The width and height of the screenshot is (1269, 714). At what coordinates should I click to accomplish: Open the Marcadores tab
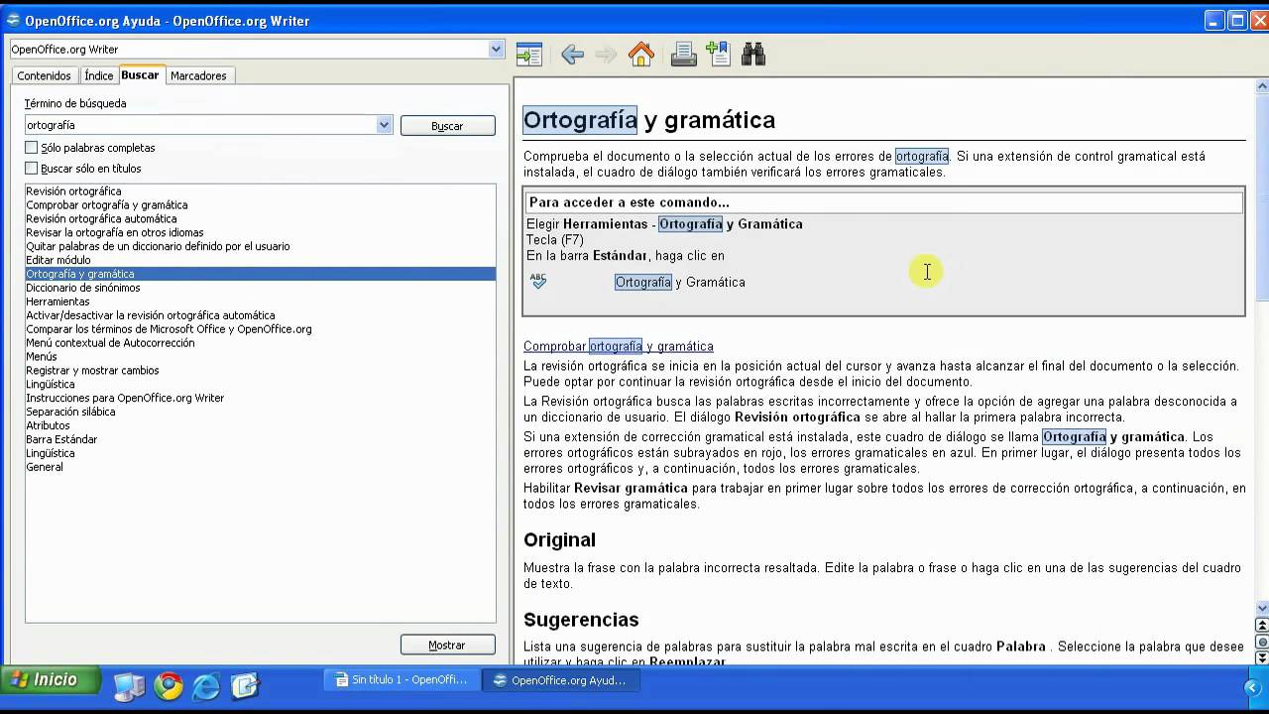198,75
